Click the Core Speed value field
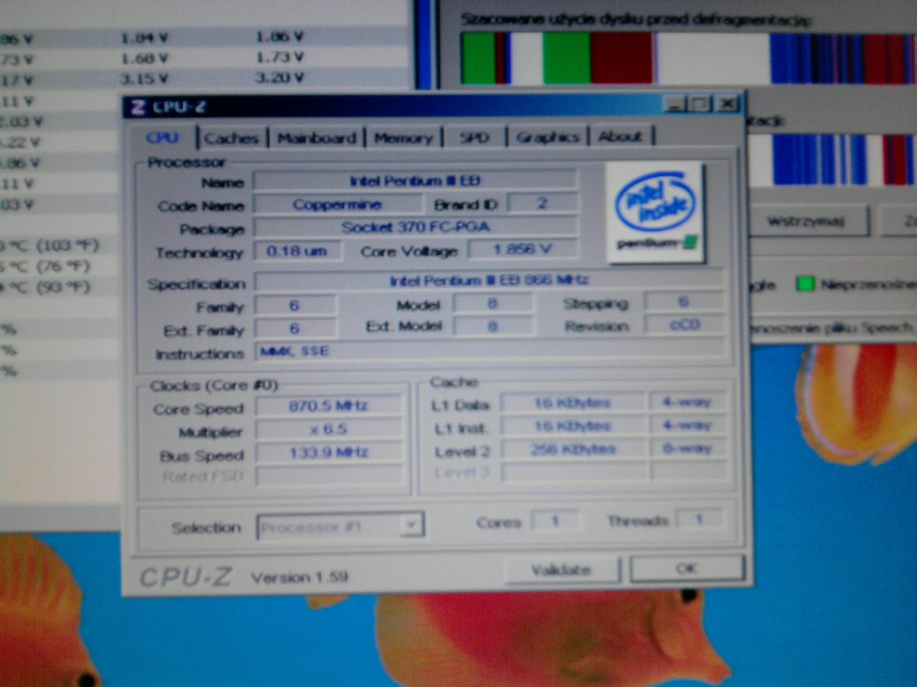 [328, 406]
